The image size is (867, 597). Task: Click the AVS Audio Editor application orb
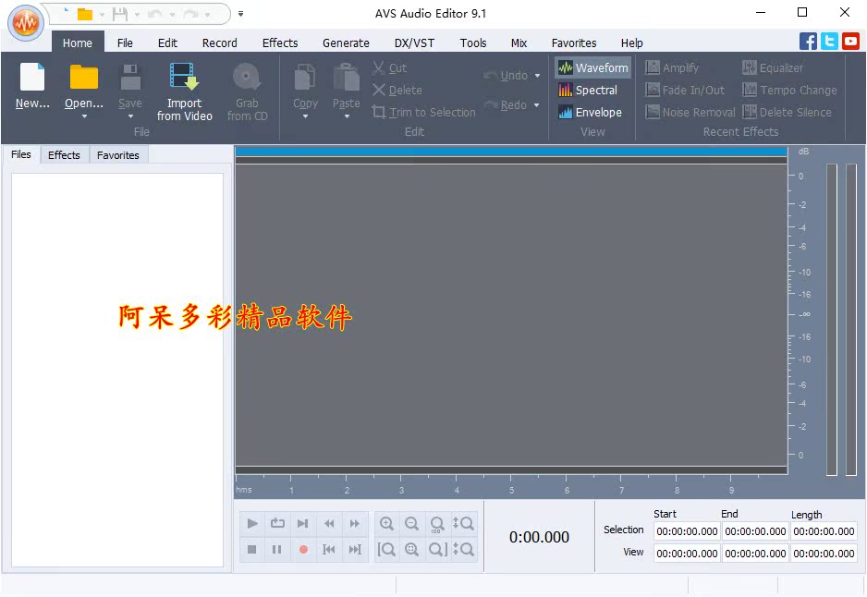click(26, 23)
